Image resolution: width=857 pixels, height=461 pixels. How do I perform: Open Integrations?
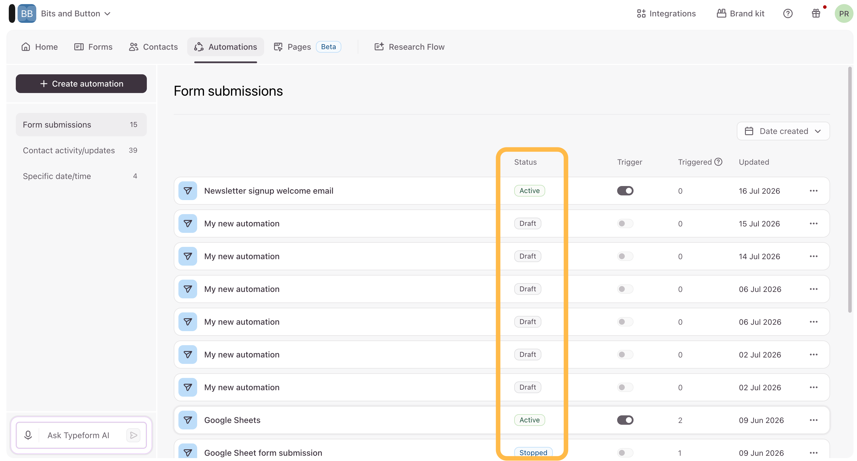coord(666,14)
